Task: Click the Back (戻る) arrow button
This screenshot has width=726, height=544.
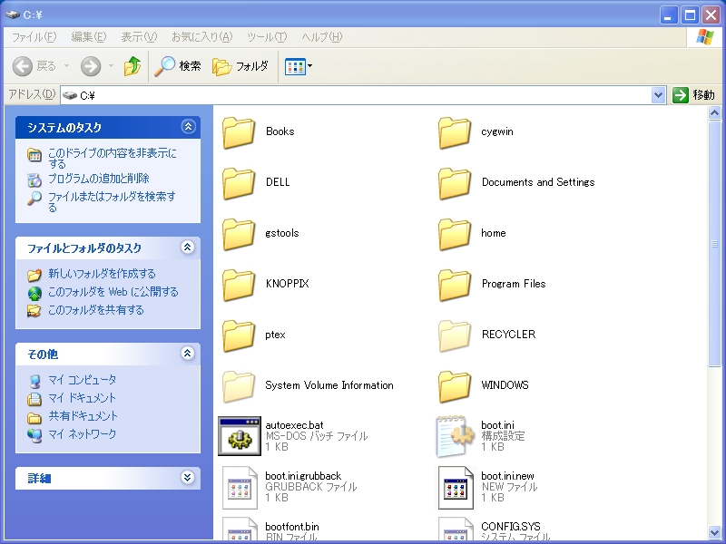Action: click(35, 66)
